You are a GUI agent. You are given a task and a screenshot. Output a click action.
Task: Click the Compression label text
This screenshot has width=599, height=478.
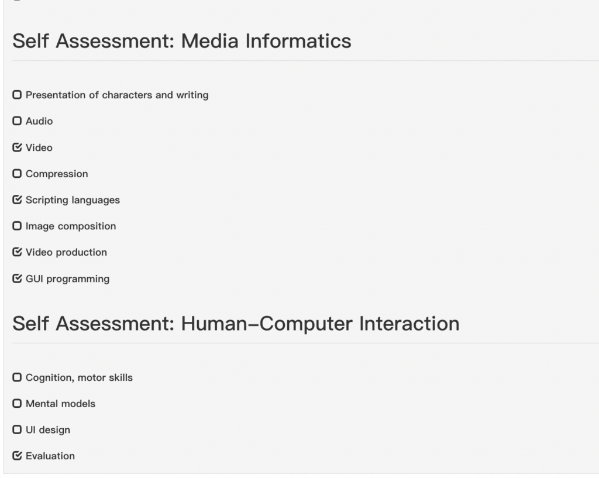tap(57, 174)
